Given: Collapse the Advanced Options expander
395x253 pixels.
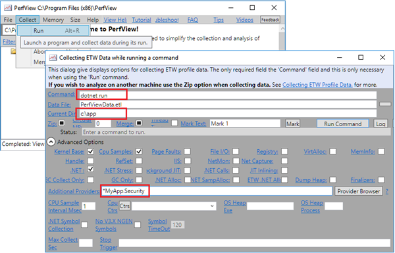Looking at the screenshot, I should click(51, 142).
